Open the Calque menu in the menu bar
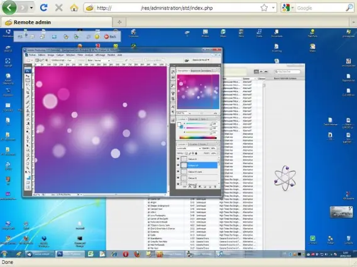 point(60,55)
